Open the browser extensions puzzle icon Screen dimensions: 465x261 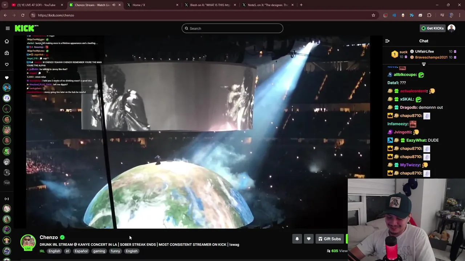pyautogui.click(x=429, y=15)
